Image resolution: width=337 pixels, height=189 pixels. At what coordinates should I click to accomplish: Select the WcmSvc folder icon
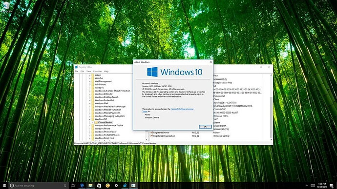click(x=93, y=78)
